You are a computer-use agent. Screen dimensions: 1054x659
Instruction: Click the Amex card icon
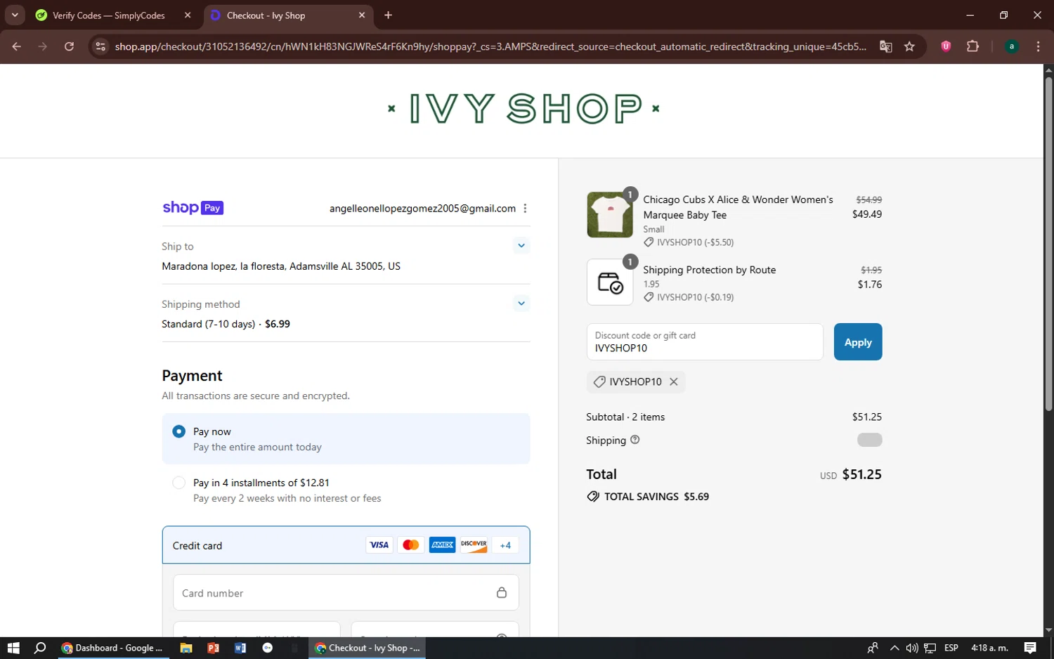pos(442,545)
